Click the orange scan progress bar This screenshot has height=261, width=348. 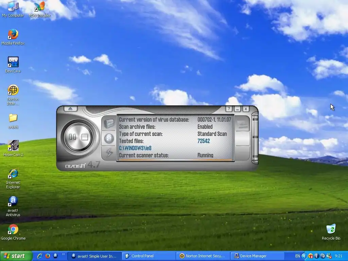176,160
